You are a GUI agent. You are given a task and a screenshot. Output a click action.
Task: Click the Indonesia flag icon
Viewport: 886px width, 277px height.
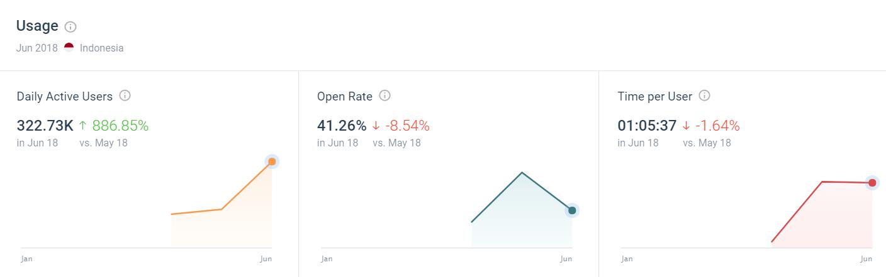(69, 48)
